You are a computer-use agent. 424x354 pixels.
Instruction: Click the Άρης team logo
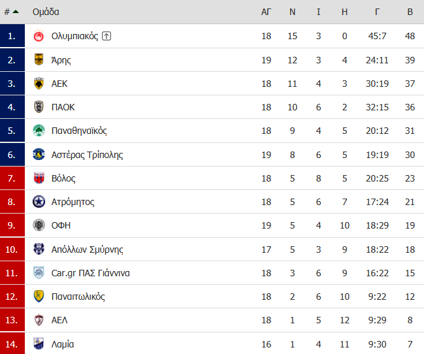(x=39, y=59)
